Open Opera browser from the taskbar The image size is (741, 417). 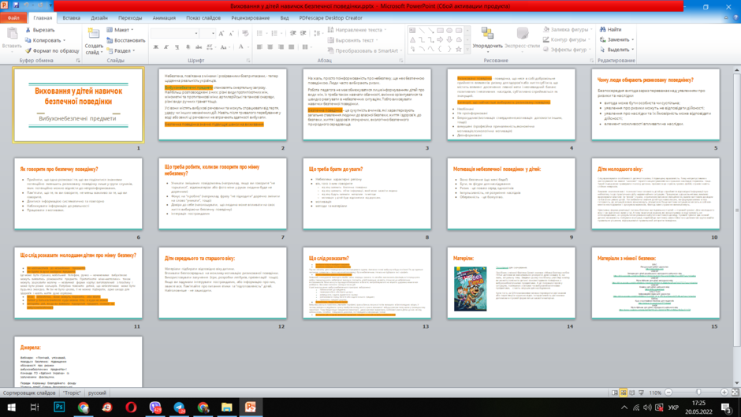tap(131, 407)
